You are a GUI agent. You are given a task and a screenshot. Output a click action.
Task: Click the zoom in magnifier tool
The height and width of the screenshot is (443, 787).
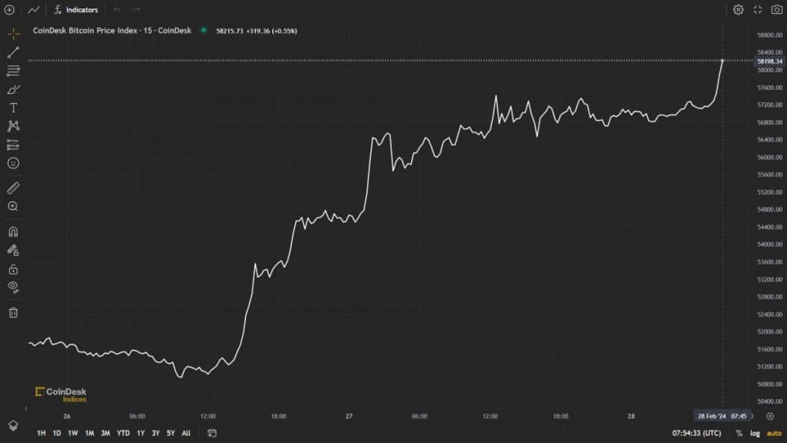click(x=13, y=206)
